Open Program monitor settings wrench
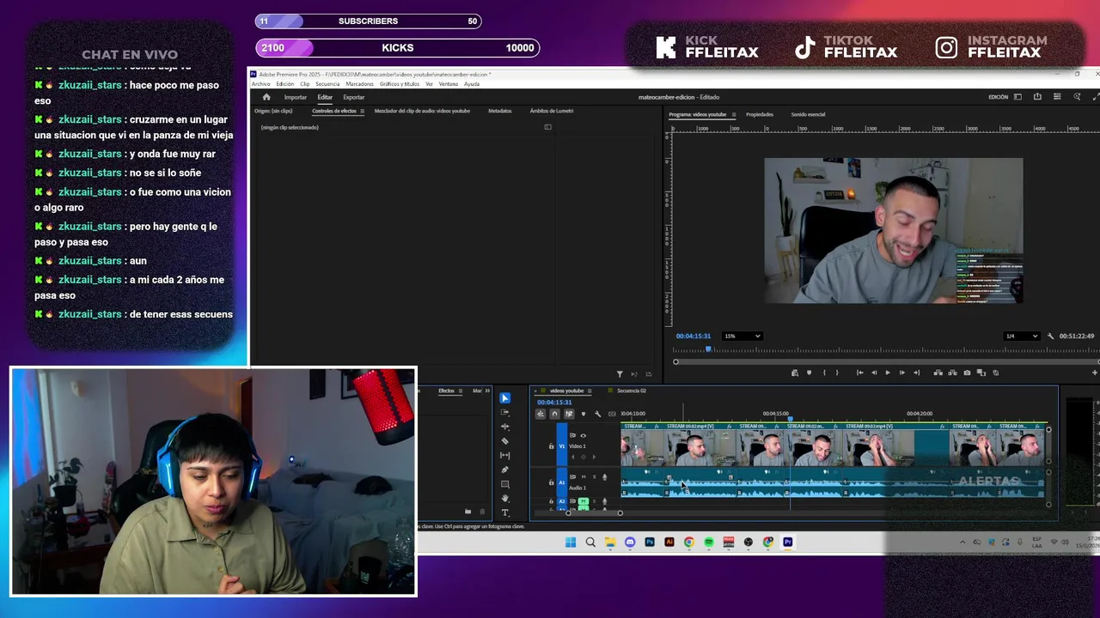 [1050, 336]
